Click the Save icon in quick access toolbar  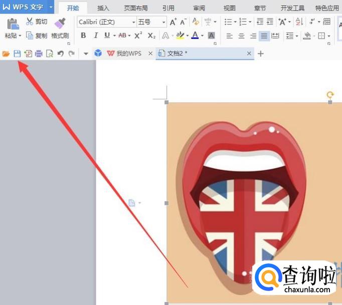coord(17,54)
